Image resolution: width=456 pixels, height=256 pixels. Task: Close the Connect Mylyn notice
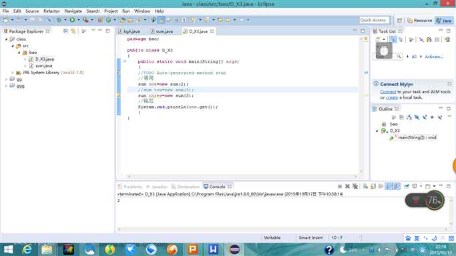449,84
